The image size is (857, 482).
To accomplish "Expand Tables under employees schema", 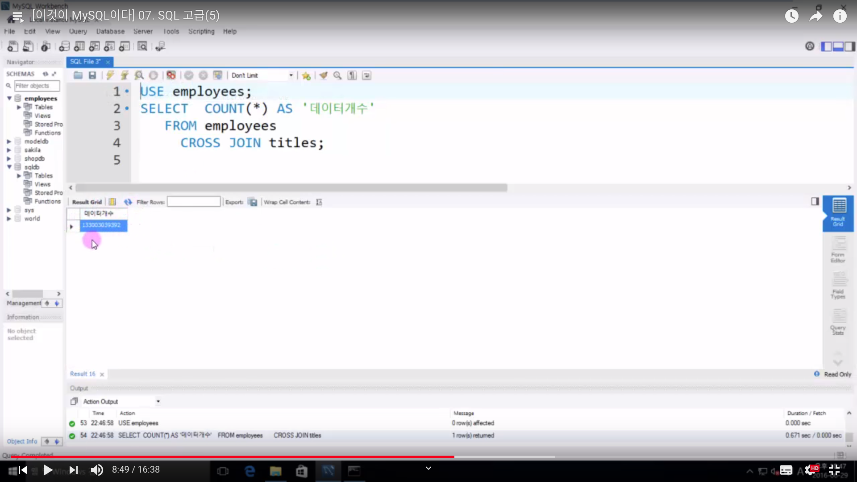I will click(x=19, y=107).
